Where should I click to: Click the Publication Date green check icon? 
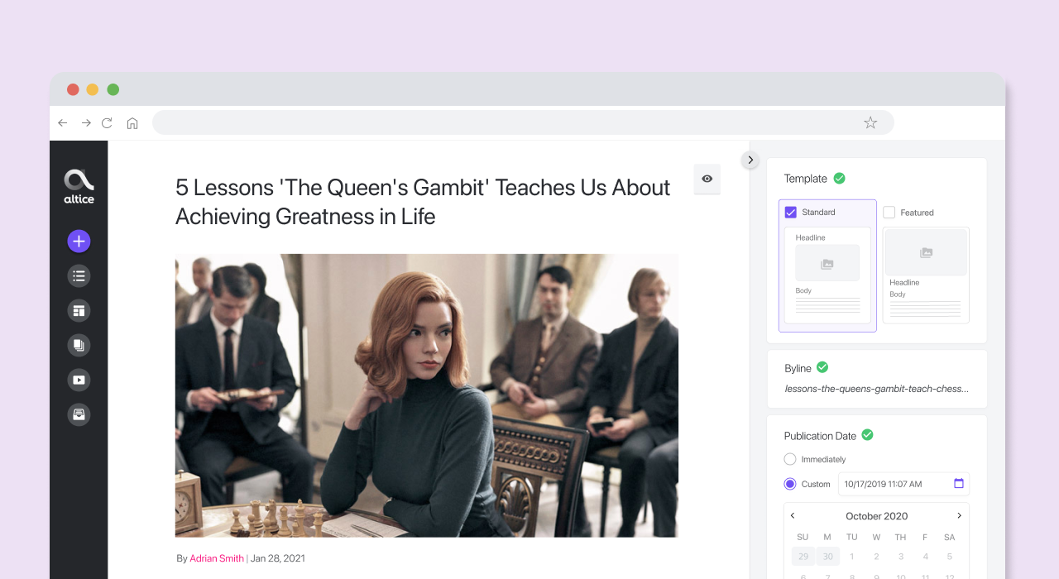pyautogui.click(x=867, y=435)
